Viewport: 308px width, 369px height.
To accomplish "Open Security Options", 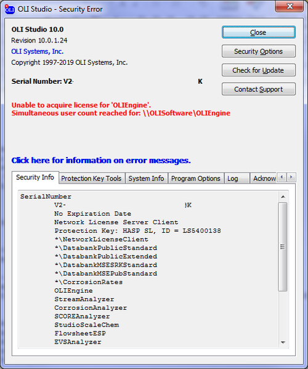I will click(x=258, y=51).
